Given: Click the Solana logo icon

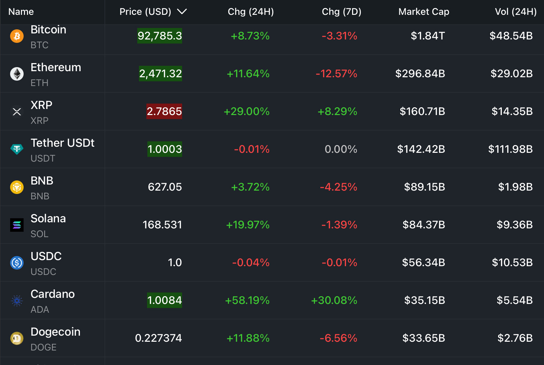Looking at the screenshot, I should [x=17, y=225].
